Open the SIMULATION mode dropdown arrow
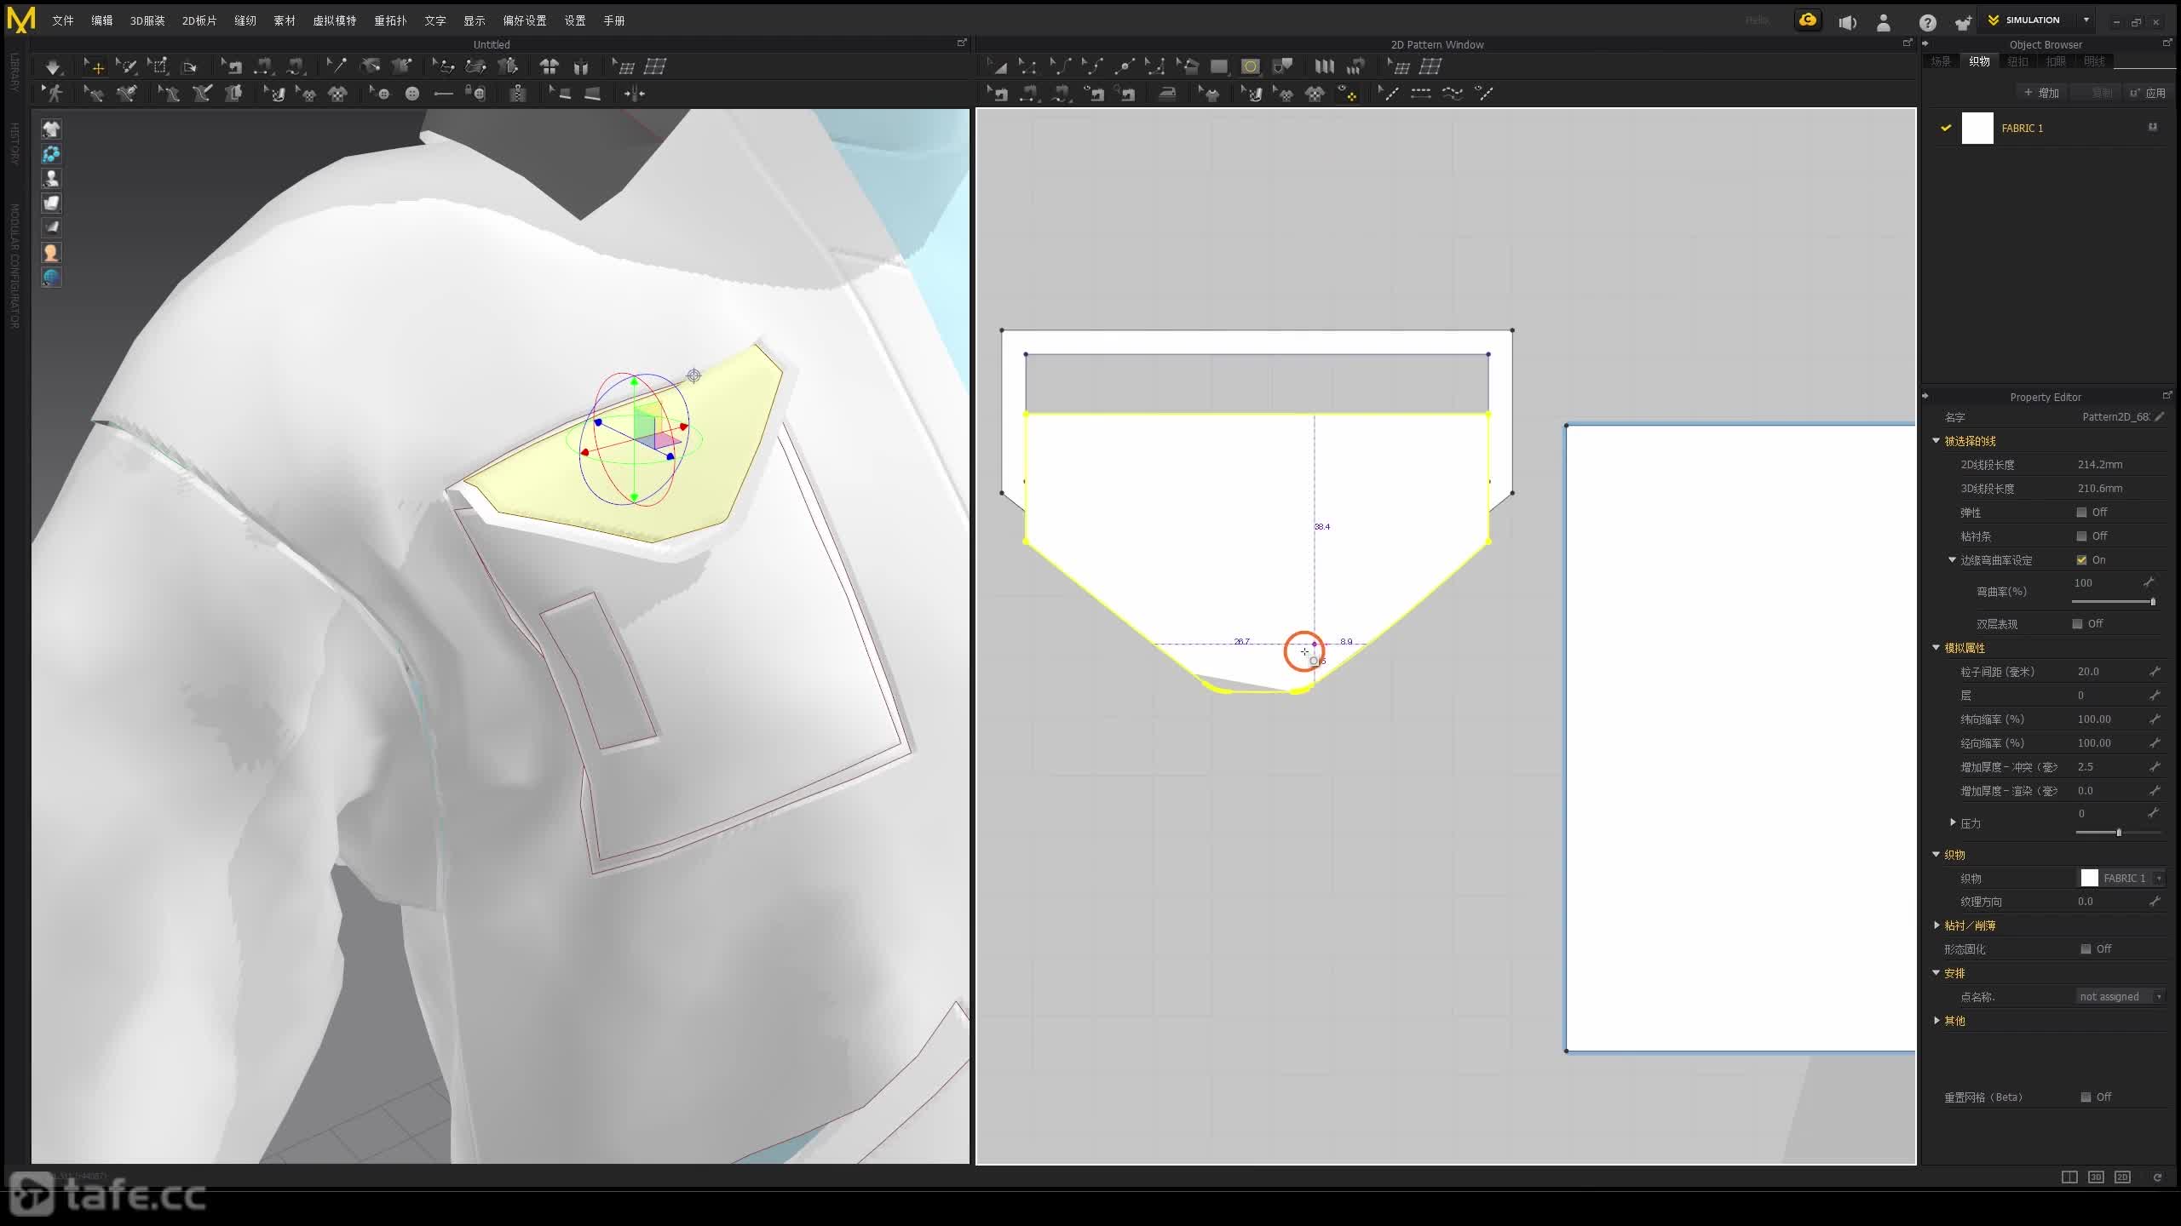 [x=2086, y=20]
